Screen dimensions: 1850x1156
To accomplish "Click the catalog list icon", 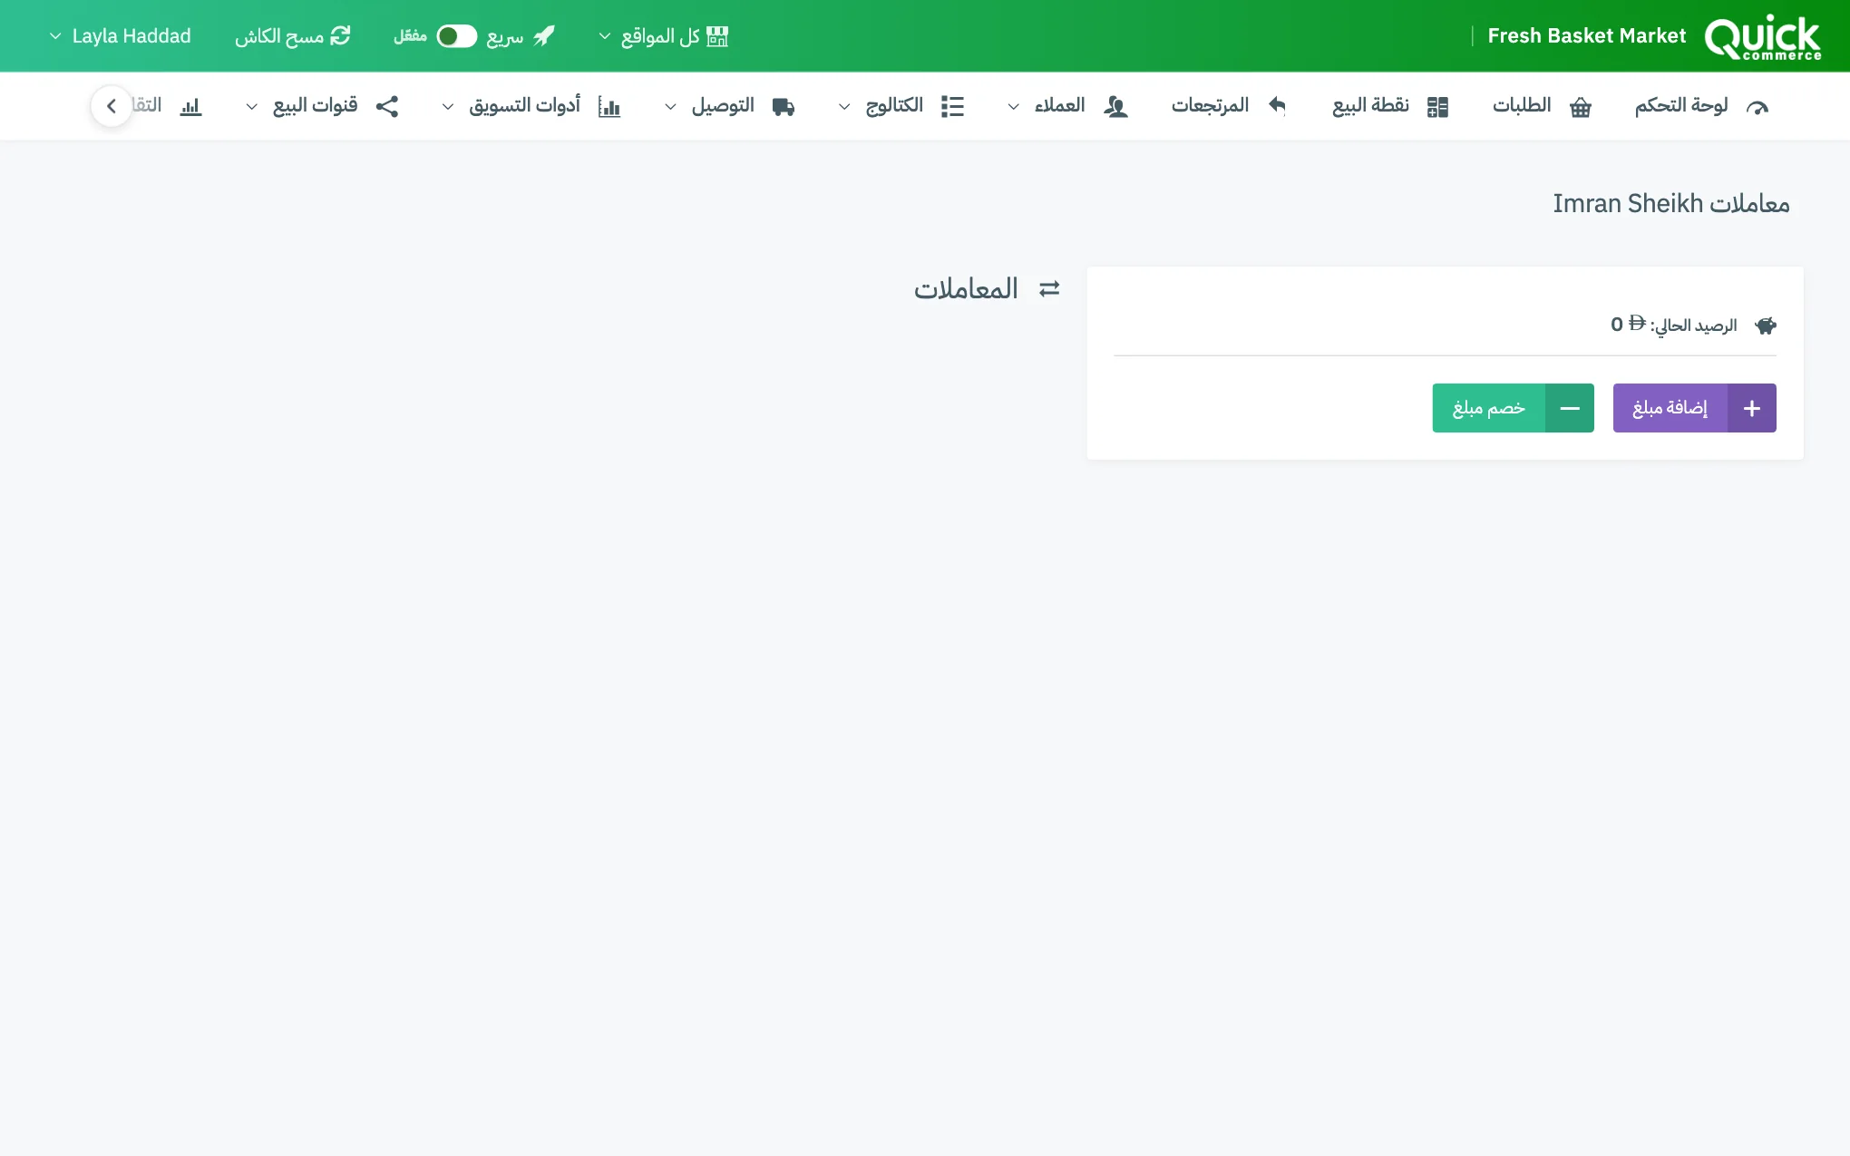I will [x=952, y=107].
